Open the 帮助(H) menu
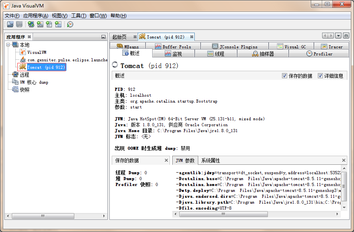The width and height of the screenshot is (354, 232). point(118,16)
